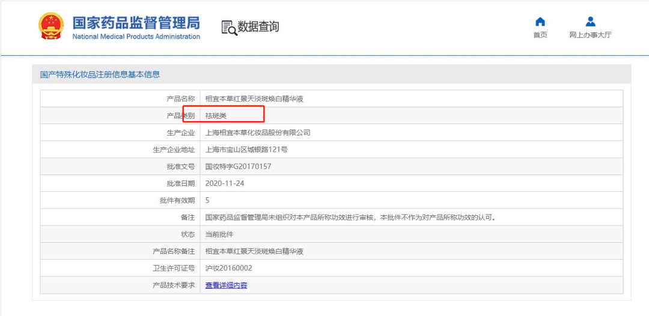649x316 pixels.
Task: Select approval number 国妆特字G20170157
Action: click(x=239, y=167)
